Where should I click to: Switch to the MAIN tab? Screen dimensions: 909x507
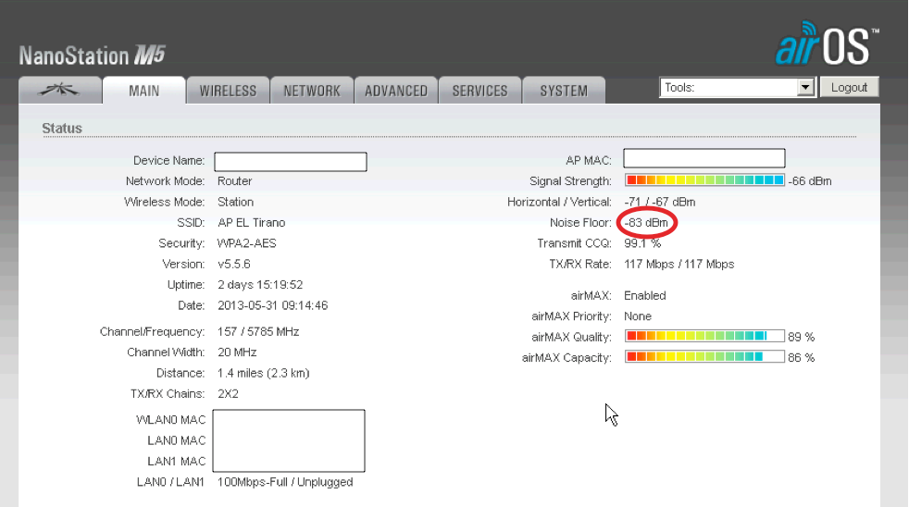(x=143, y=91)
